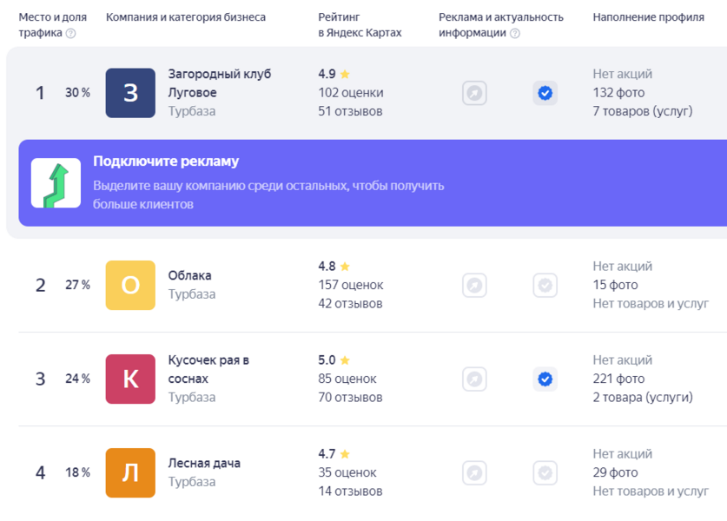727x521 pixels.
Task: Click traffic share '30 %'
Action: pos(77,93)
